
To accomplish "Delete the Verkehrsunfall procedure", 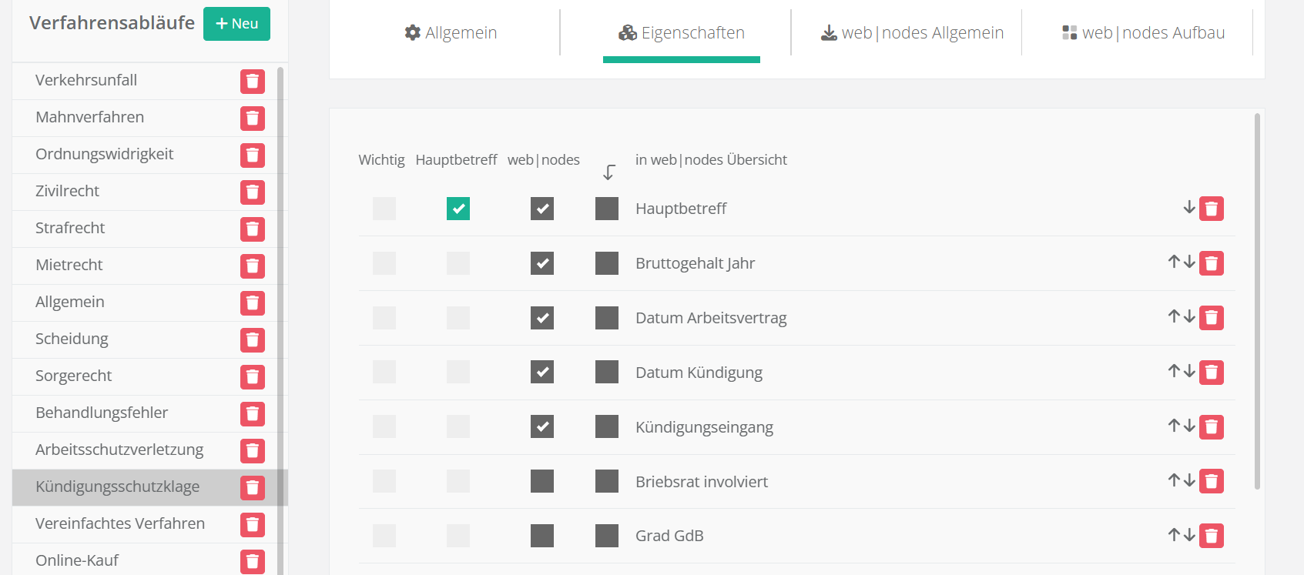I will tap(252, 82).
